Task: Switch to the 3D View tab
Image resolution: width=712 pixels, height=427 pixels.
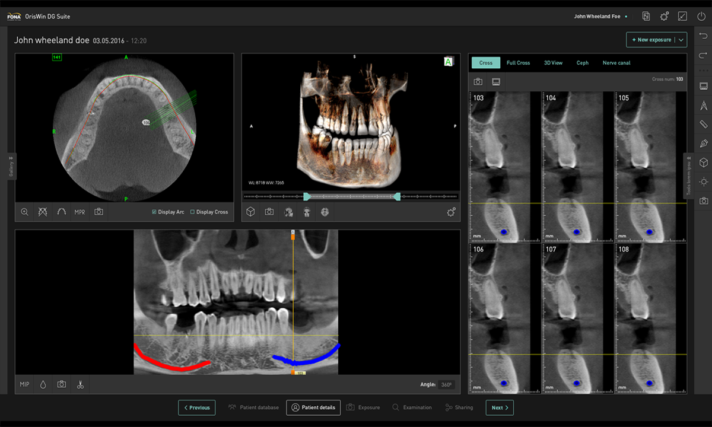Action: point(553,63)
